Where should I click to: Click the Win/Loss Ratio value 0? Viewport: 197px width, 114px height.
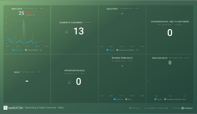point(170,62)
